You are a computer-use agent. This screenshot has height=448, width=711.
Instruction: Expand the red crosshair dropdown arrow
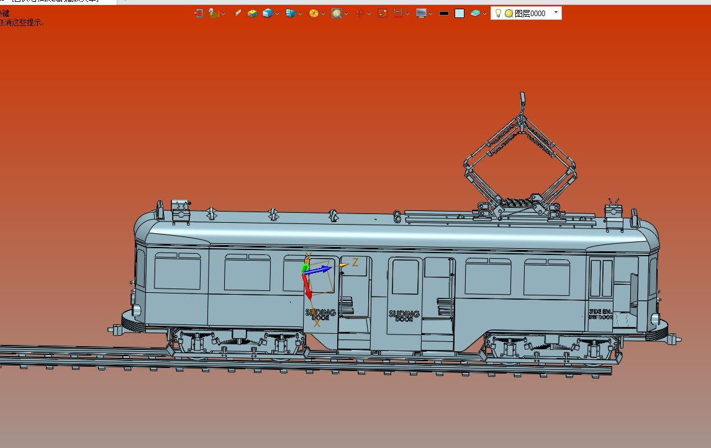pyautogui.click(x=369, y=14)
